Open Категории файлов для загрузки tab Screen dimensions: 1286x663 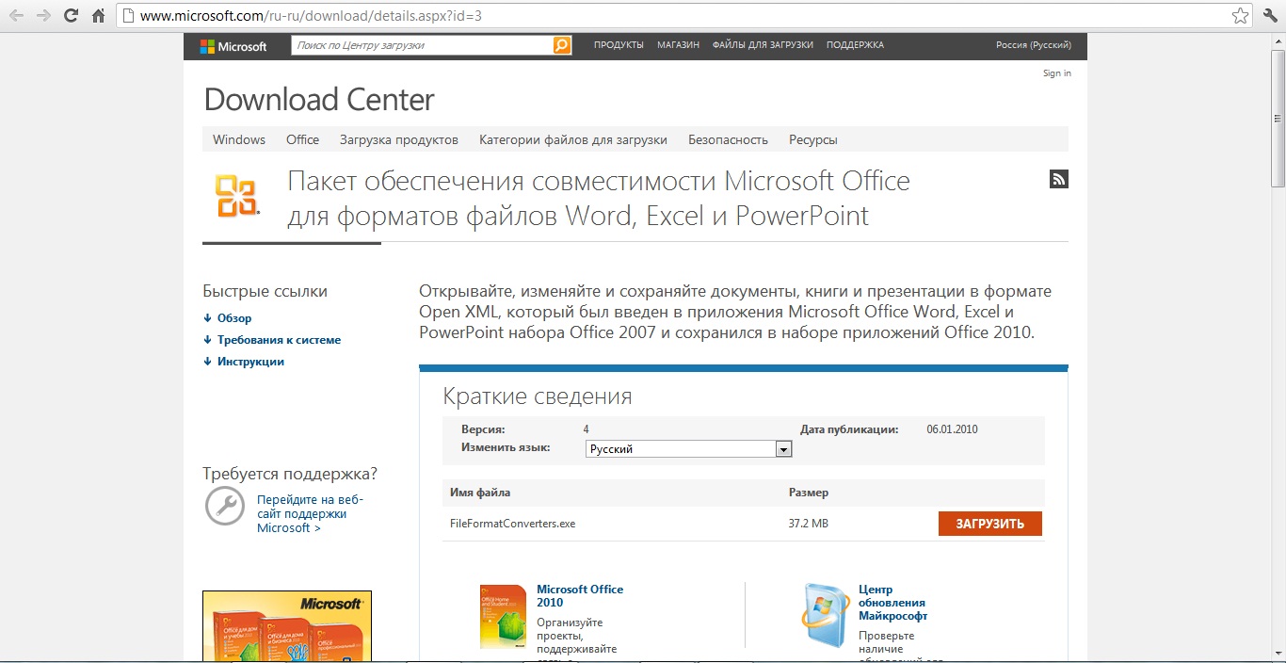573,139
